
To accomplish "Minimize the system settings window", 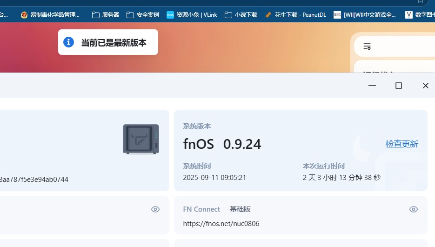I will point(372,86).
